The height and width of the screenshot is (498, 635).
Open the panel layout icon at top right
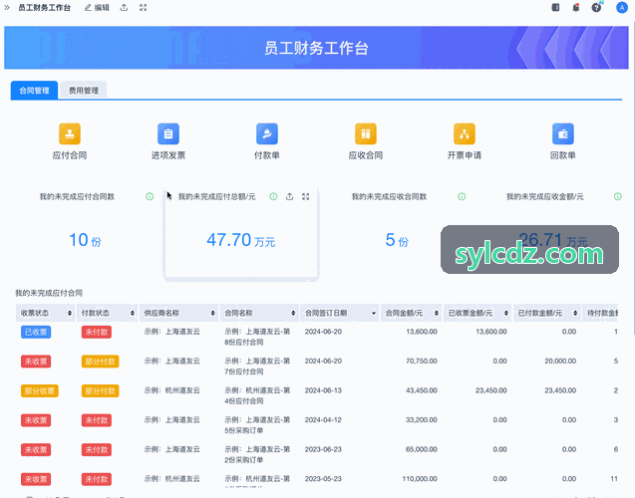555,7
